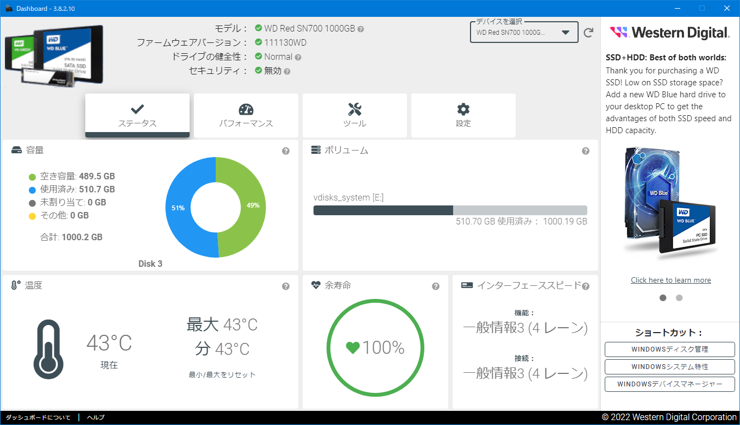Click the 合計: 1000.2 GB total text

click(x=71, y=237)
